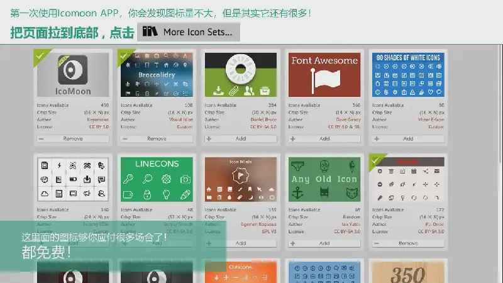Select the 140-icon outline set thumbnail

(x=73, y=179)
